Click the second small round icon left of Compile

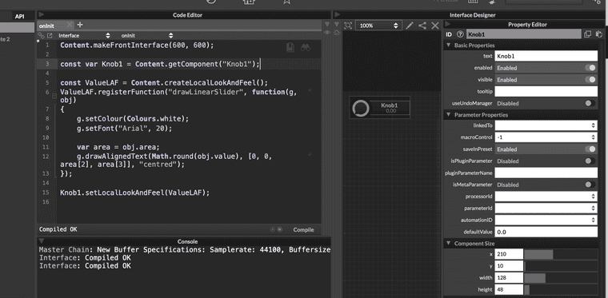point(279,229)
